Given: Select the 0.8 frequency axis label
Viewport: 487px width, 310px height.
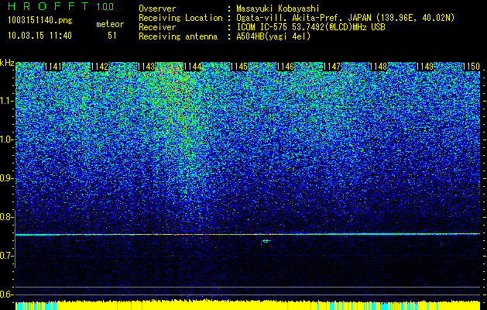Looking at the screenshot, I should point(6,217).
